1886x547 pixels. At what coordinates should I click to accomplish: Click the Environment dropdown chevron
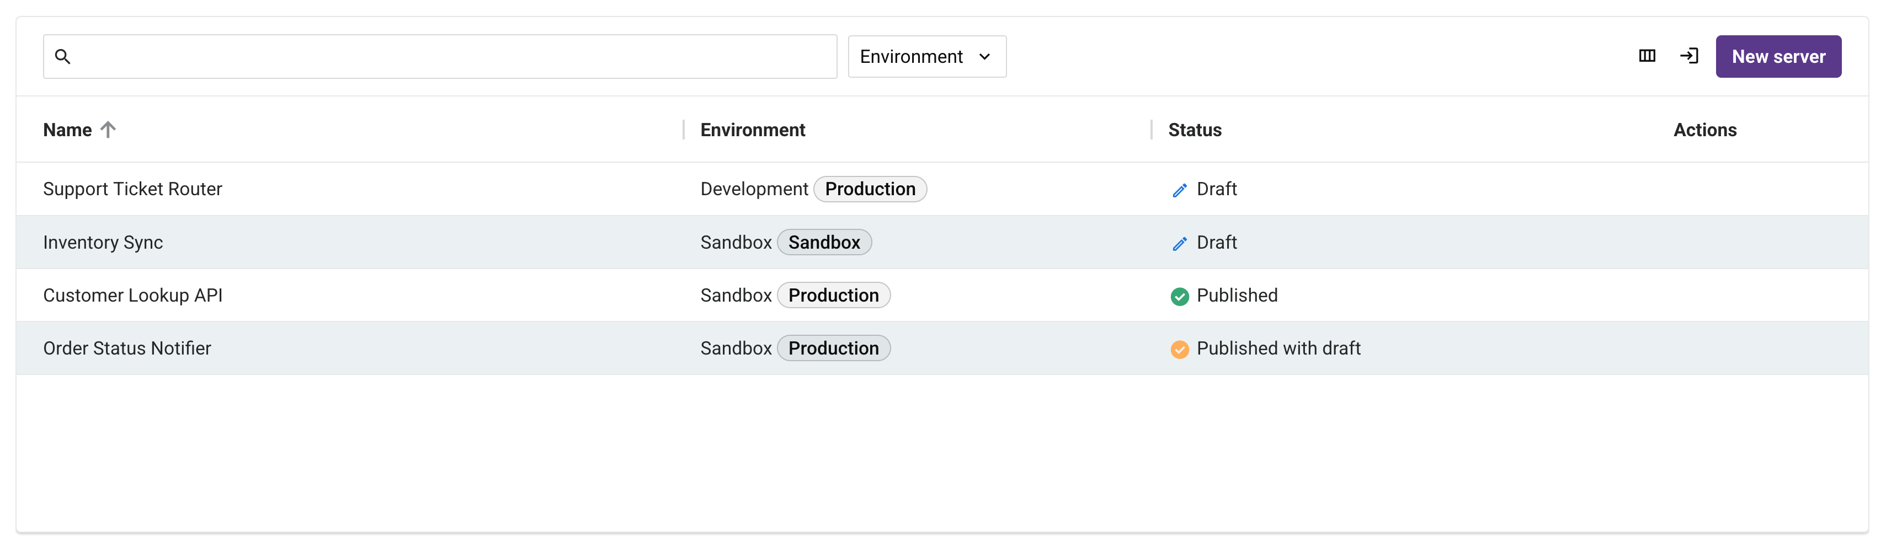[984, 56]
